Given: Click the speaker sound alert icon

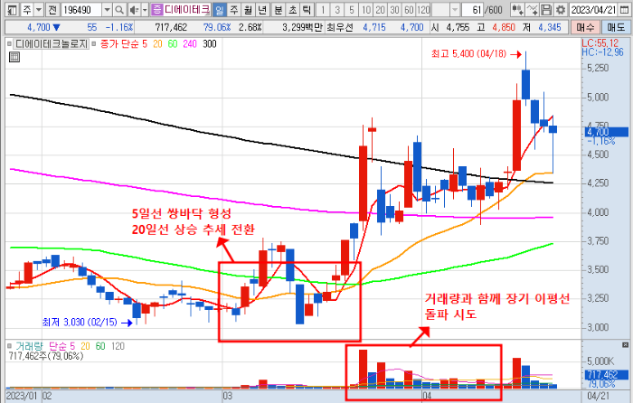Looking at the screenshot, I should [x=134, y=10].
